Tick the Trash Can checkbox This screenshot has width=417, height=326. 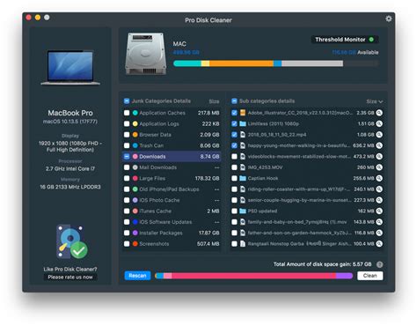point(127,145)
